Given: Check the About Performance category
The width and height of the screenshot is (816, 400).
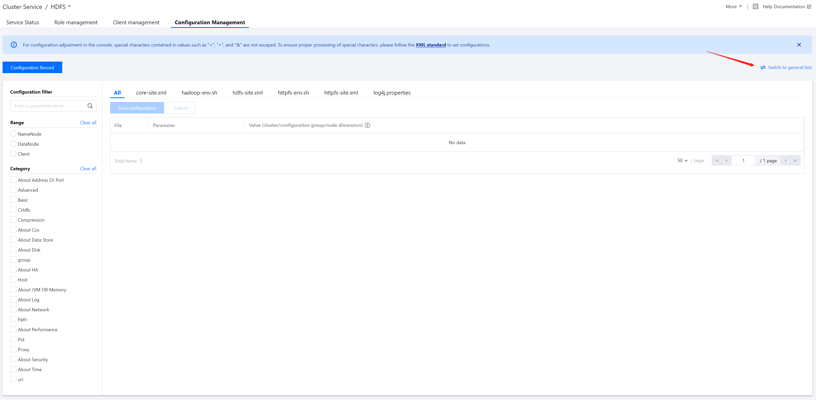Looking at the screenshot, I should click(x=13, y=329).
